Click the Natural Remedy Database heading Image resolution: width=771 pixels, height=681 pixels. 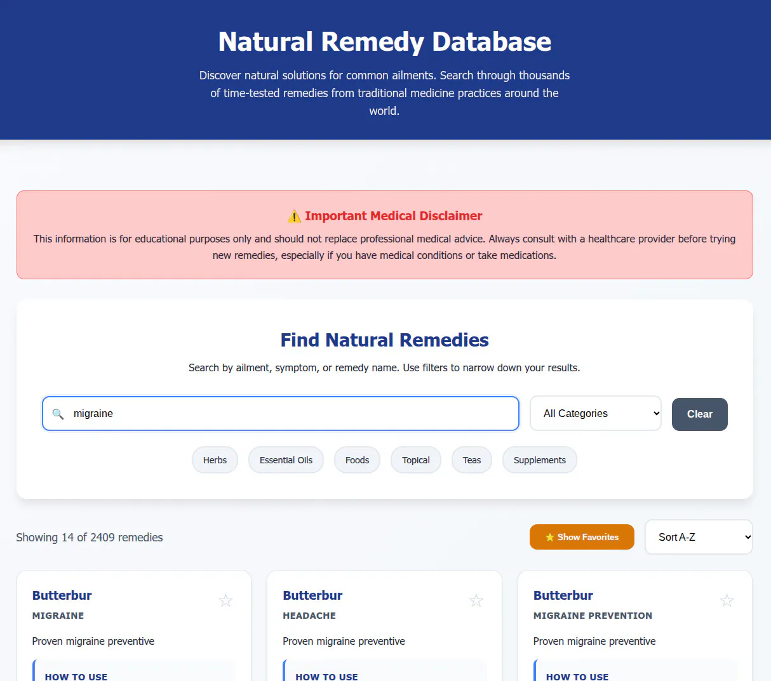point(385,42)
